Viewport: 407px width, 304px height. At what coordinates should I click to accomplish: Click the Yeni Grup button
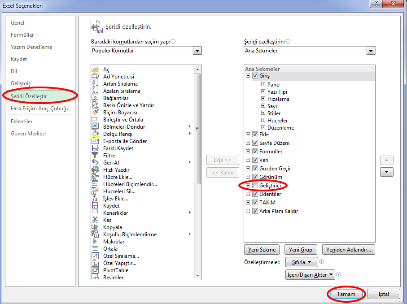point(301,250)
